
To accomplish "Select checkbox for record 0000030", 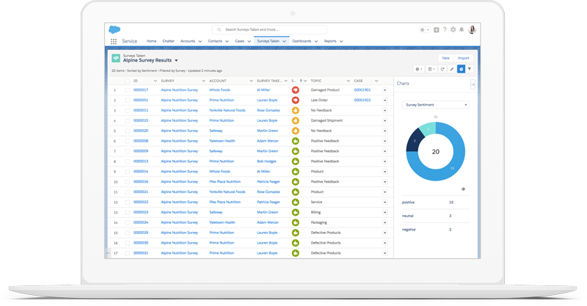I will (x=127, y=243).
